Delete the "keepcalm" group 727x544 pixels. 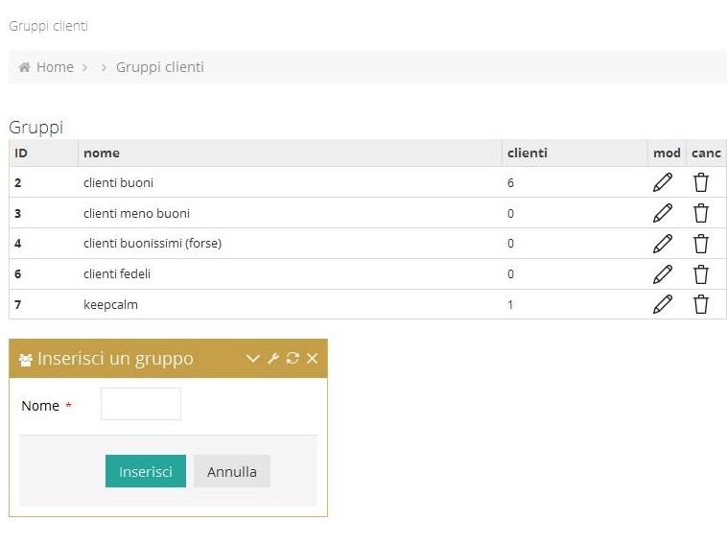coord(700,304)
